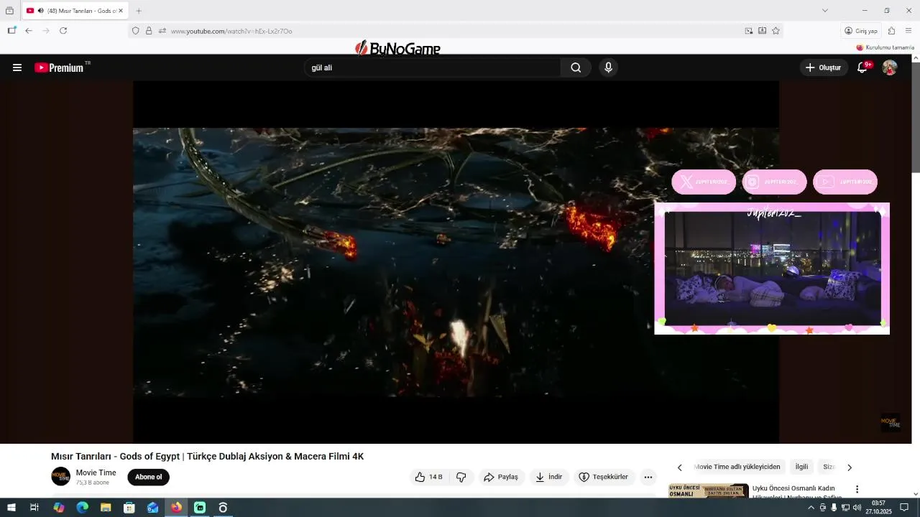This screenshot has height=517, width=920.
Task: Open the YouTube account avatar menu
Action: pyautogui.click(x=890, y=67)
